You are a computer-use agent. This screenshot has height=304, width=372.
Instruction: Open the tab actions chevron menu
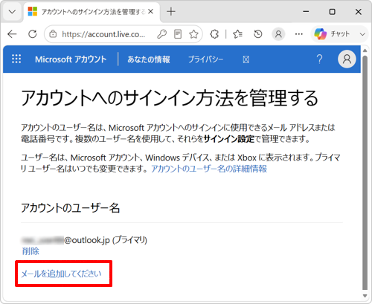(12, 12)
